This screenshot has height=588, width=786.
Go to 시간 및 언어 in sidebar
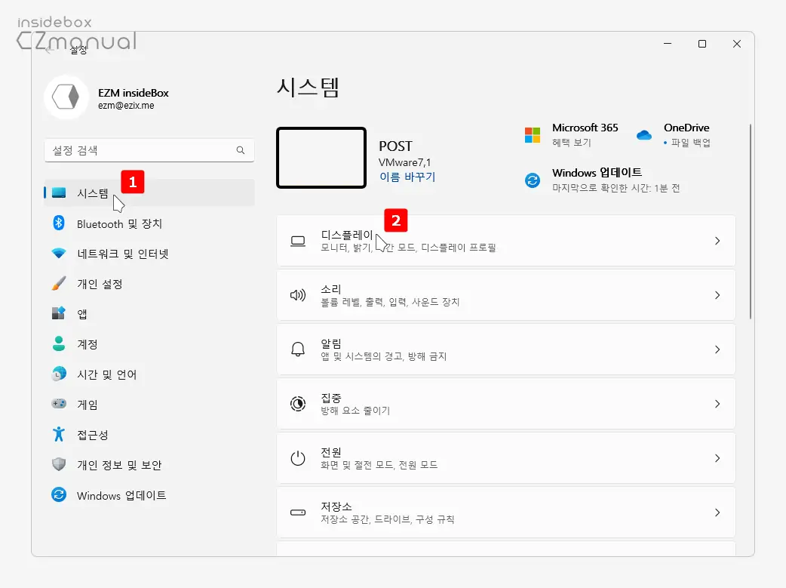pos(106,374)
